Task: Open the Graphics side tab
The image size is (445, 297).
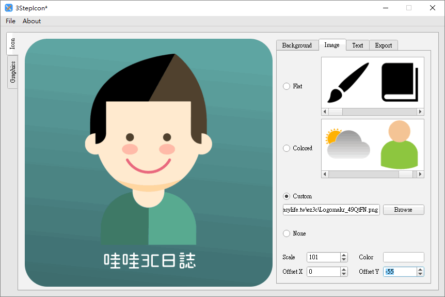Action: (x=13, y=72)
